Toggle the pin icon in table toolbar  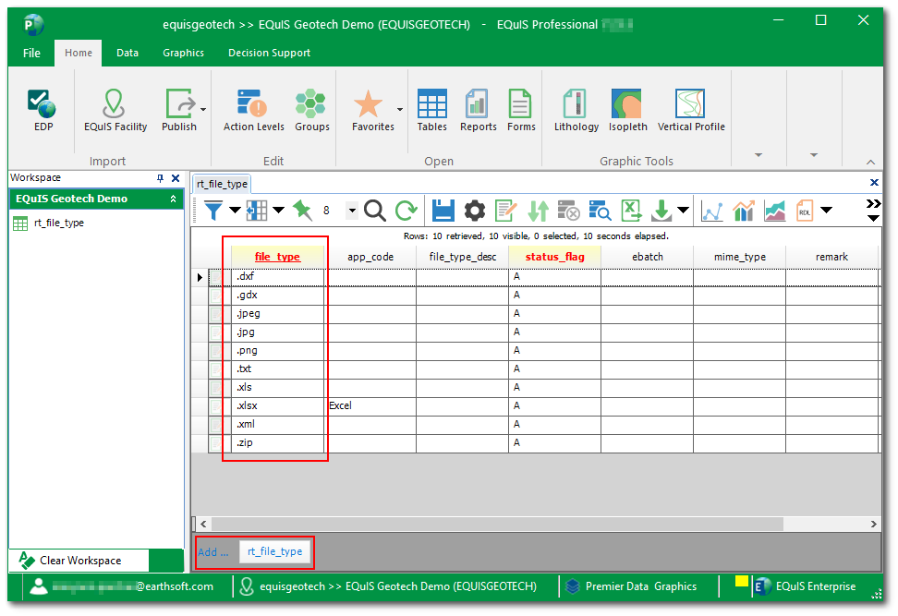(302, 211)
